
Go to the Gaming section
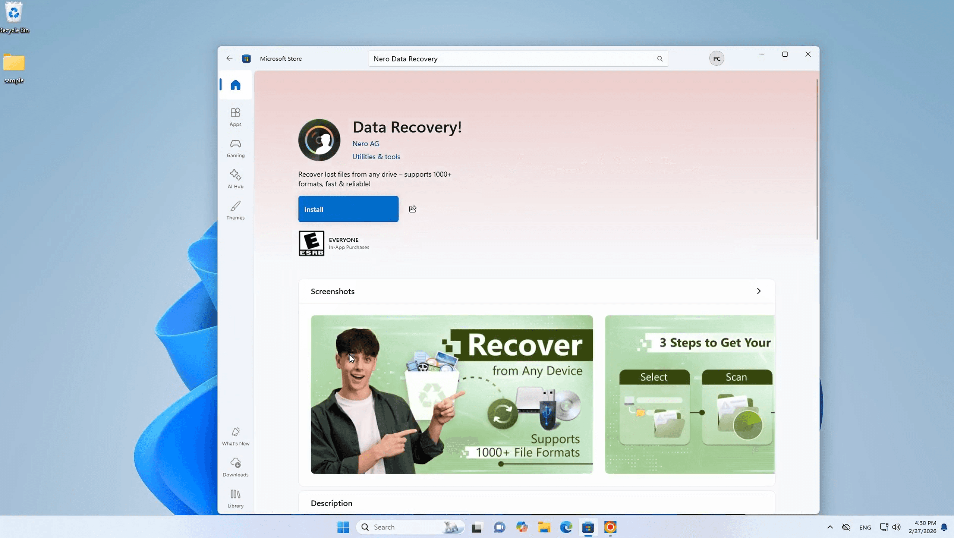[x=235, y=148]
